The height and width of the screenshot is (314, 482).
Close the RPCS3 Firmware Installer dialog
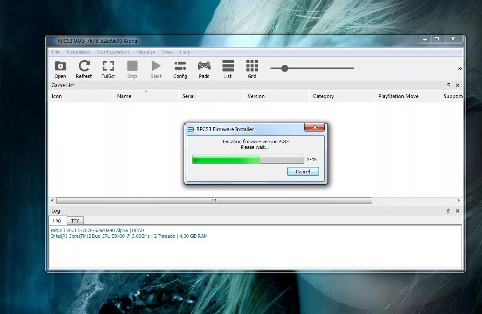(314, 127)
